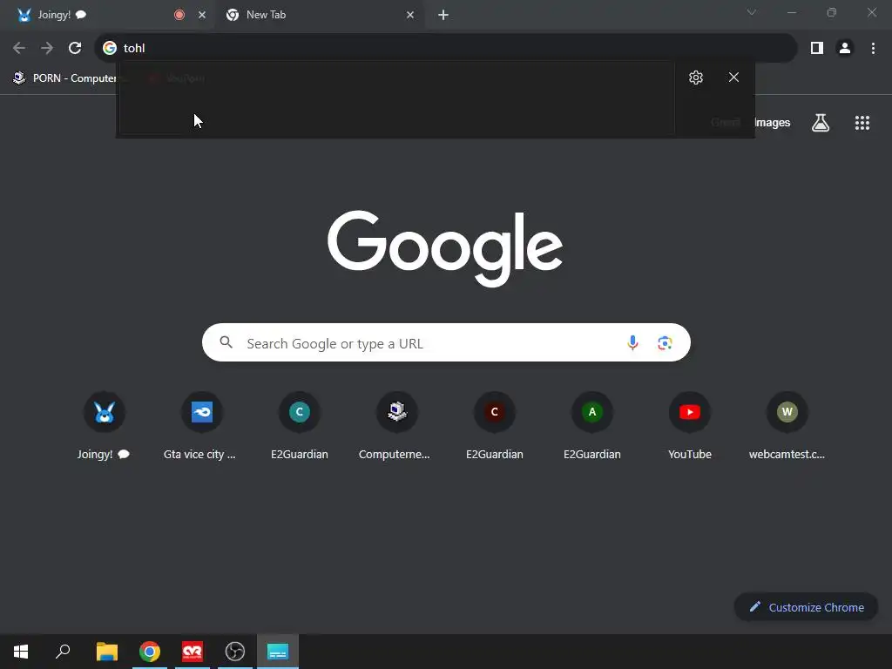Switch to the New Tab tab

319,15
